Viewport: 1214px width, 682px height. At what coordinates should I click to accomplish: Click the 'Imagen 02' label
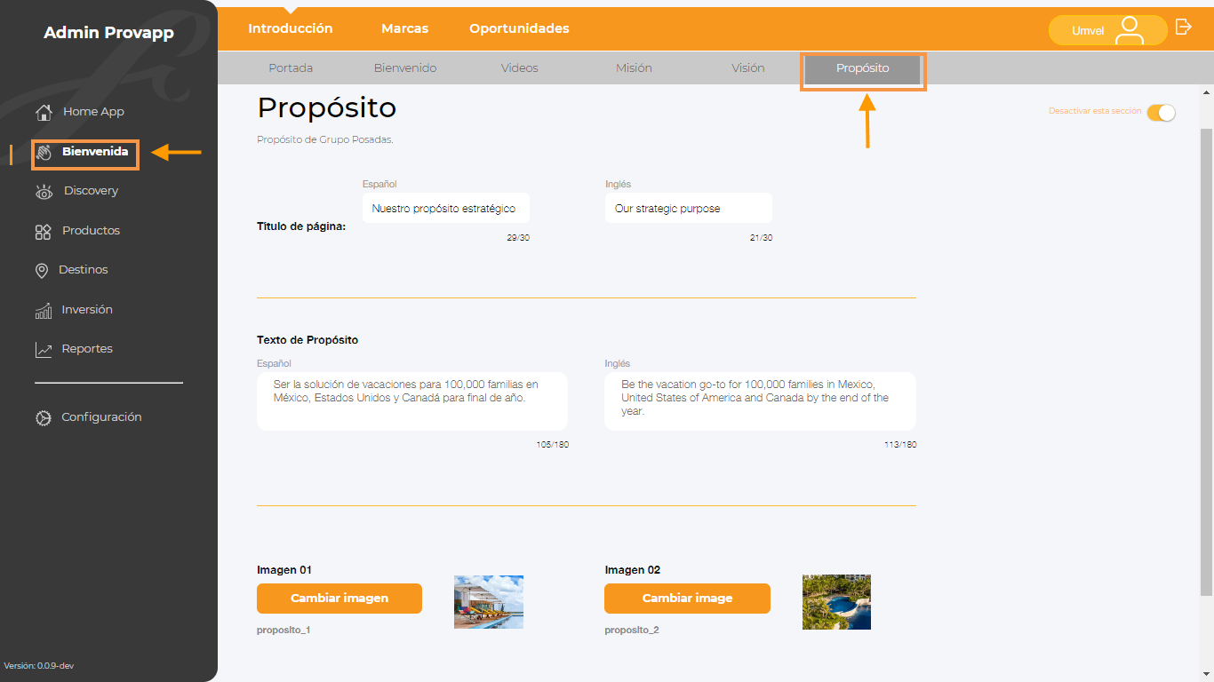coord(633,570)
